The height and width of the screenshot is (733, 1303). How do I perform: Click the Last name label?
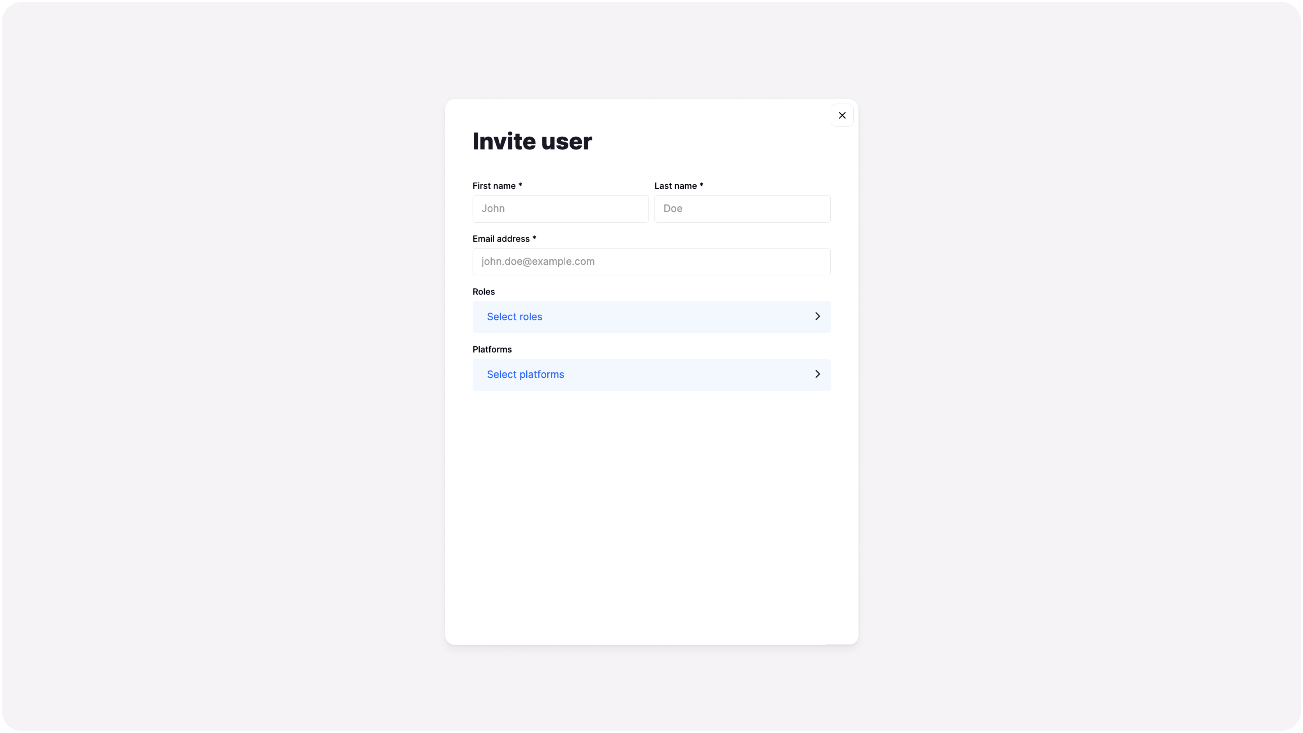678,186
